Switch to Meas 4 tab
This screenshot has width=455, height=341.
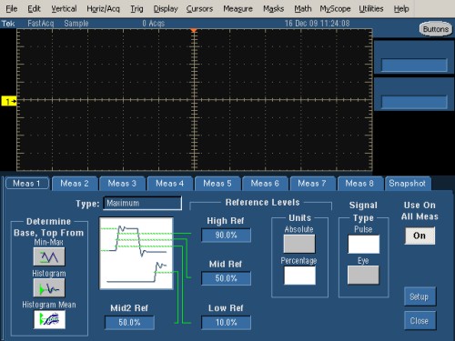coord(170,184)
